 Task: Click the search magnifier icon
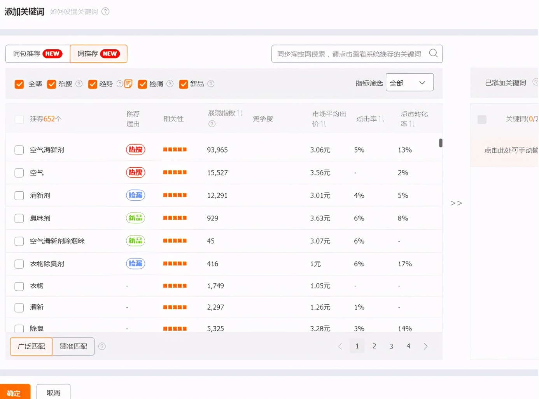pyautogui.click(x=433, y=53)
